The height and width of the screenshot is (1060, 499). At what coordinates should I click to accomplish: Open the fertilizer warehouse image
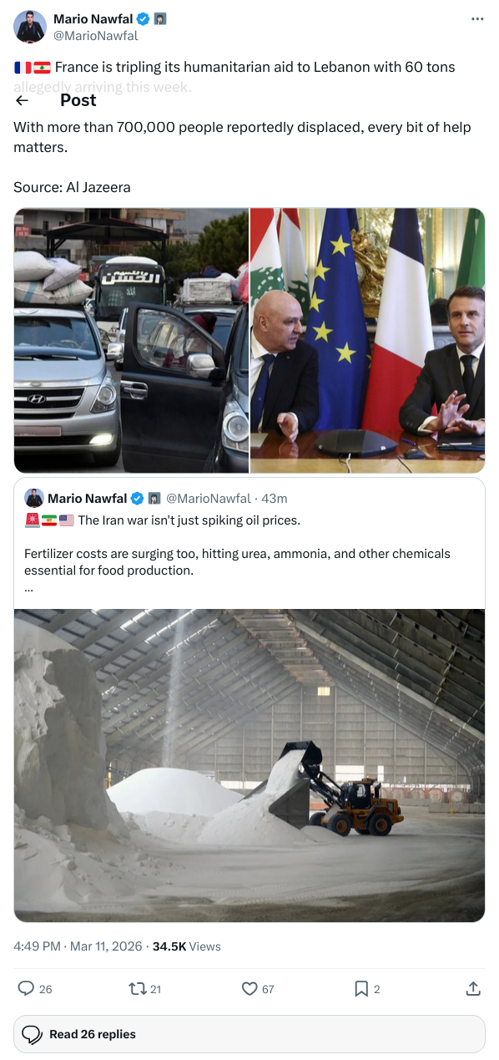[249, 765]
